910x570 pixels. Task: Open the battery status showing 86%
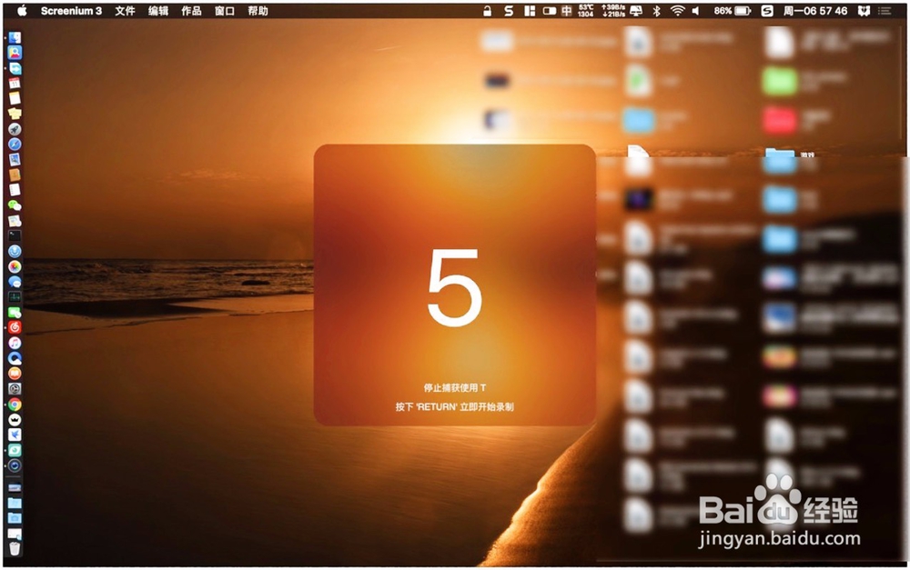click(x=732, y=10)
